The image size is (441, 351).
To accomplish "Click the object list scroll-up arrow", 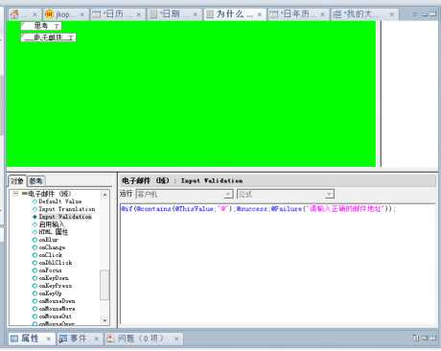I will 104,194.
